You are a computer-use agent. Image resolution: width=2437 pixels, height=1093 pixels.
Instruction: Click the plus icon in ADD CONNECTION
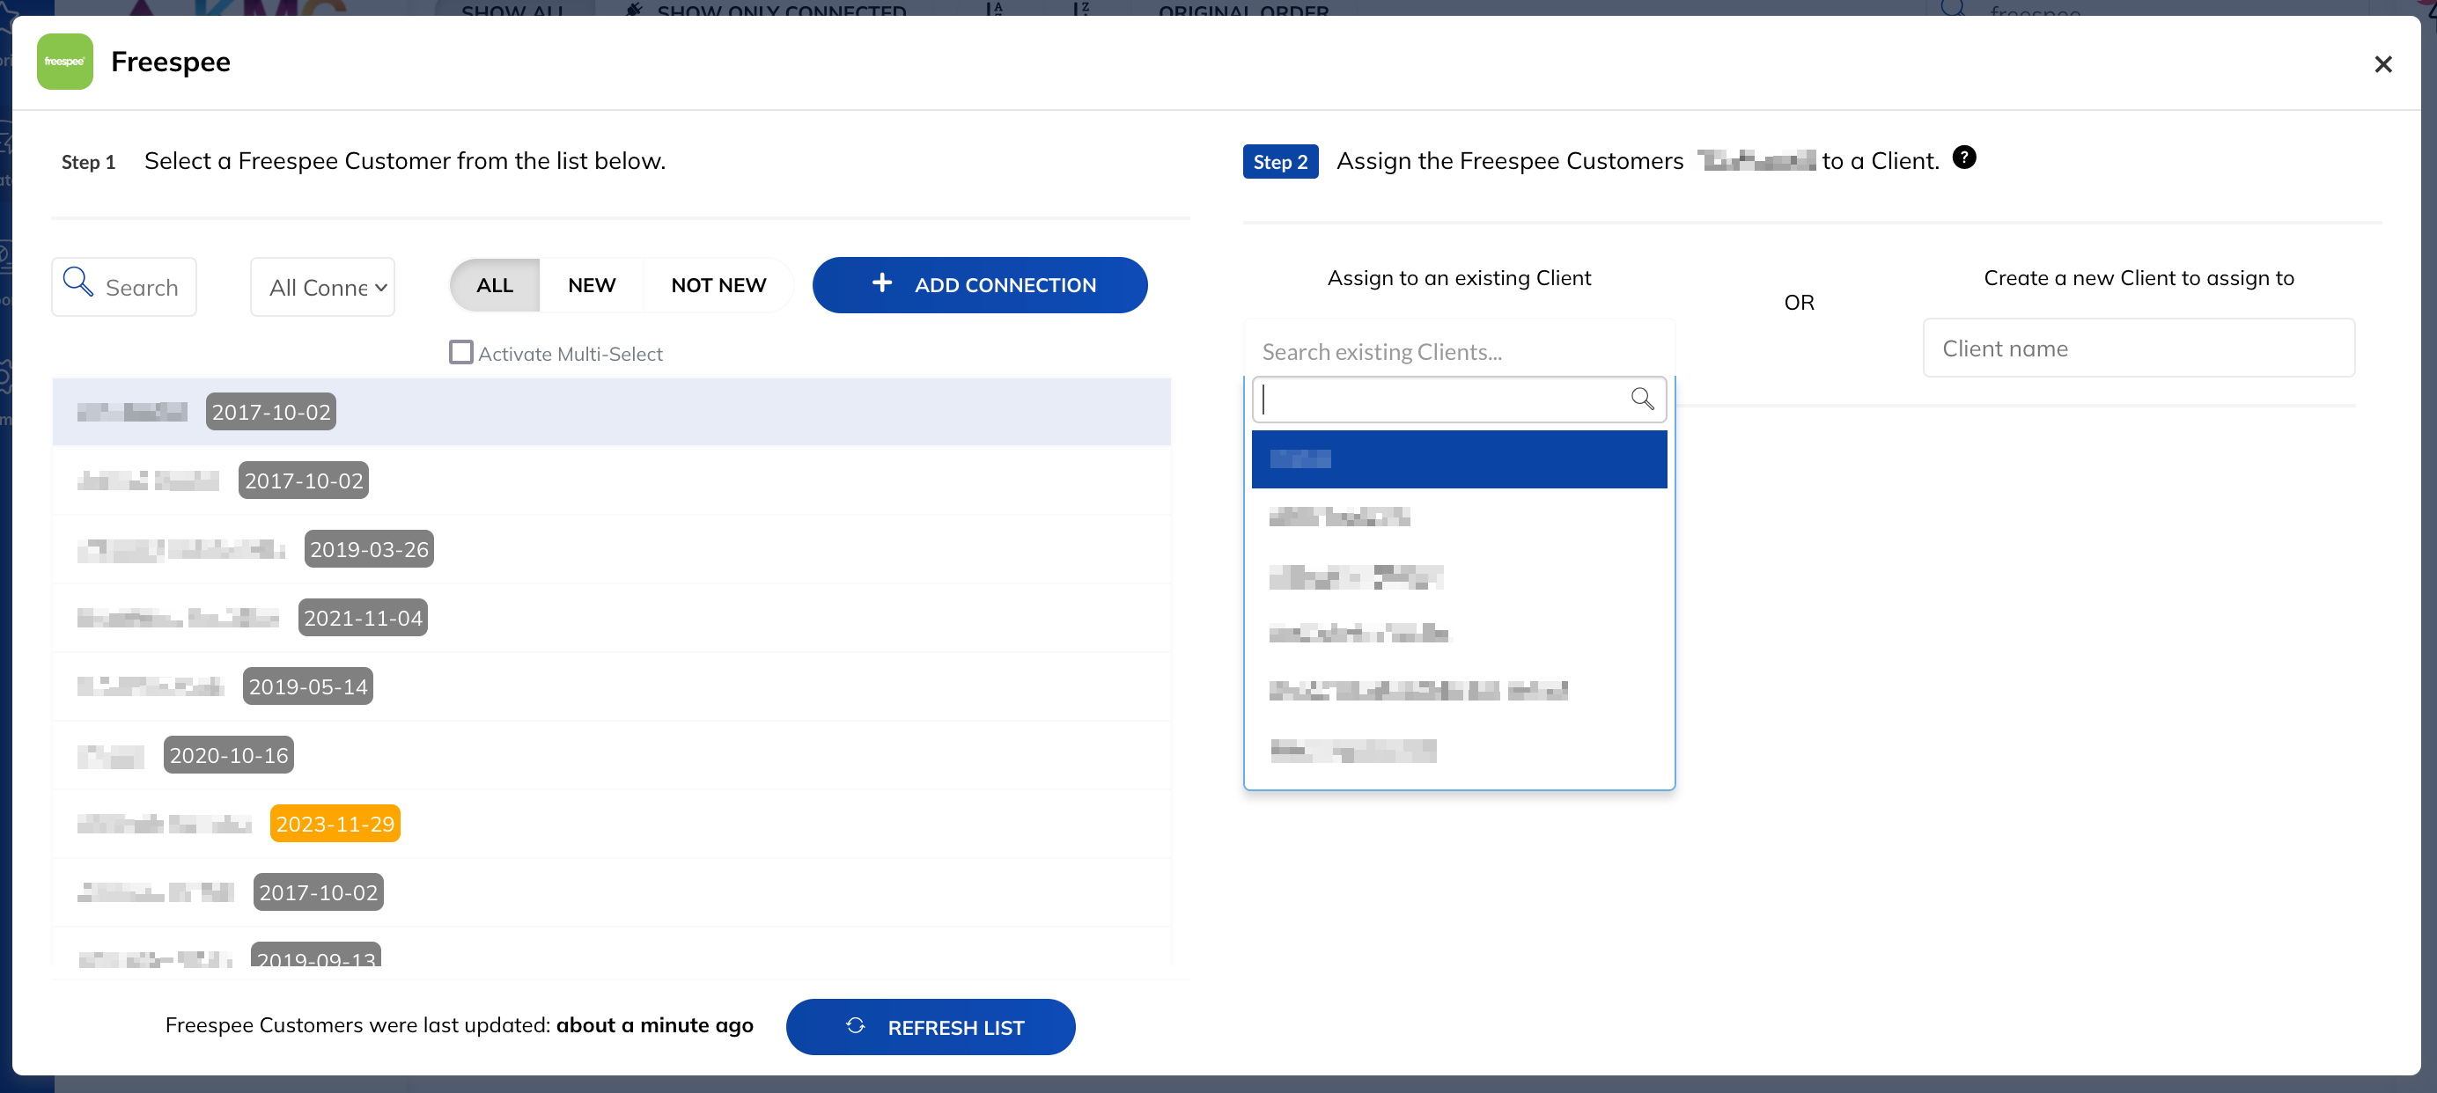[x=881, y=282]
